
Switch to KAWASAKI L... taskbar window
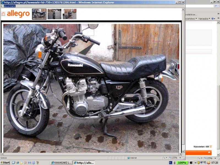[61, 163]
